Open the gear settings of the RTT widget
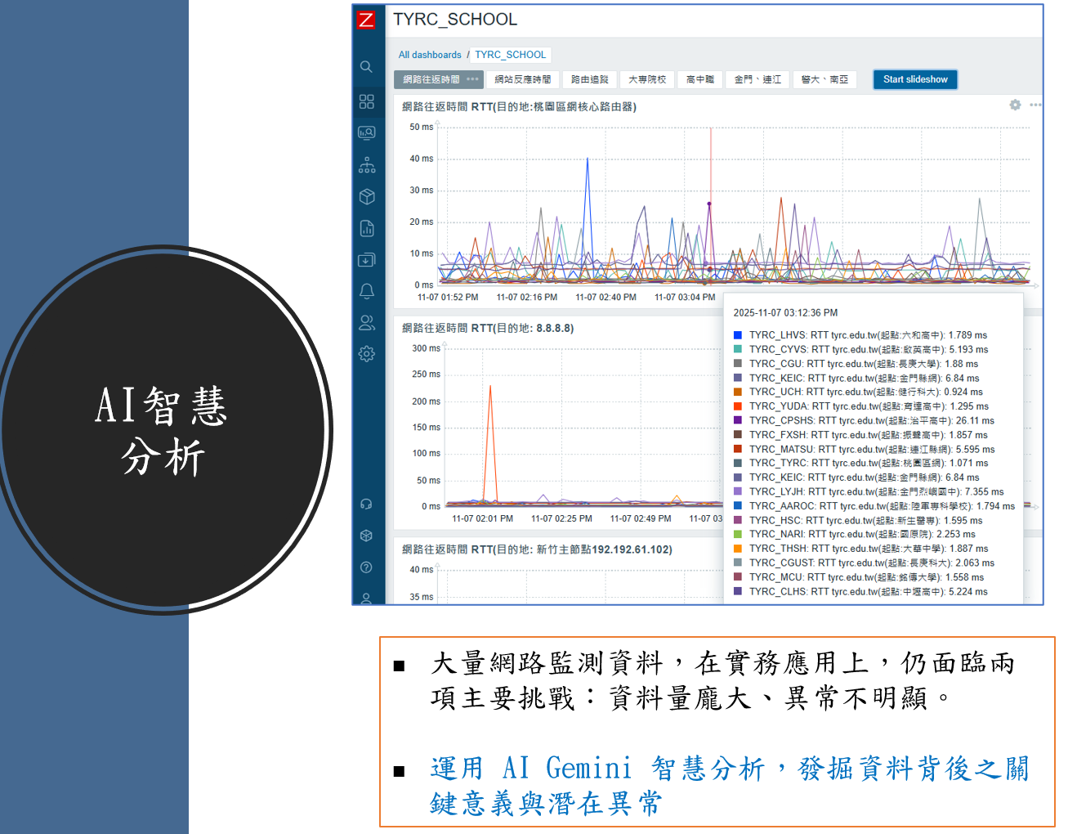Screen dimensions: 1068x834 1015,105
